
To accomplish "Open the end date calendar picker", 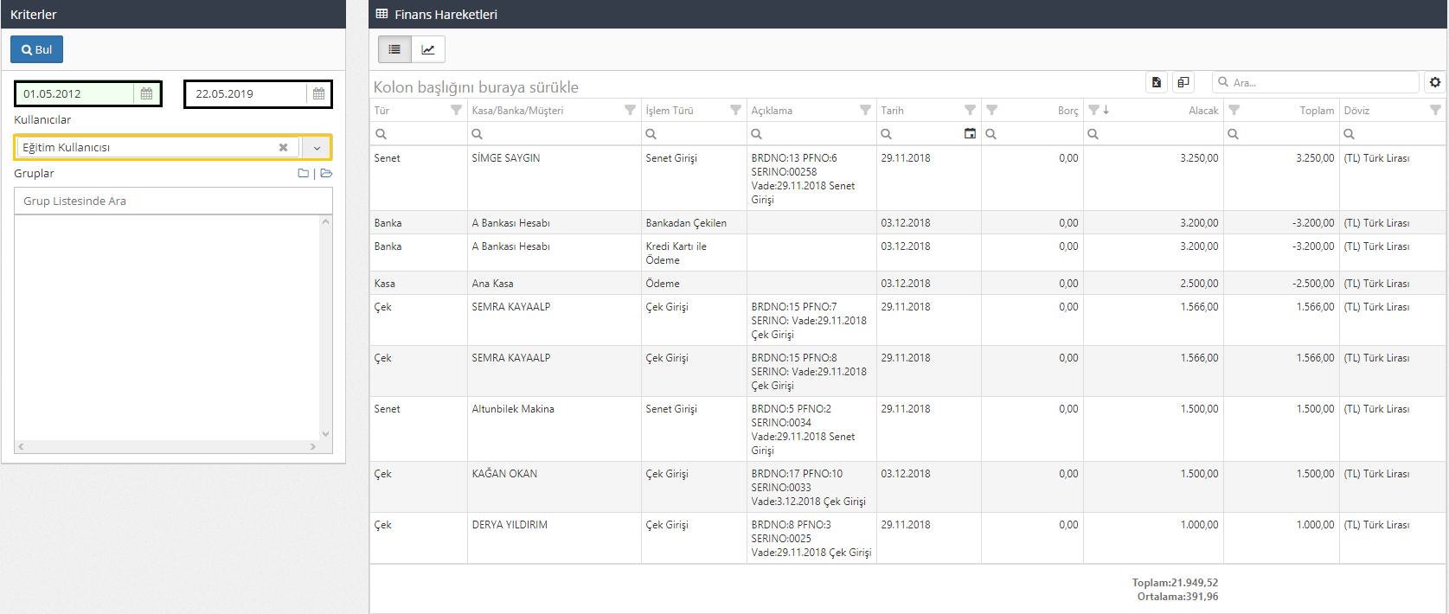I will 318,94.
